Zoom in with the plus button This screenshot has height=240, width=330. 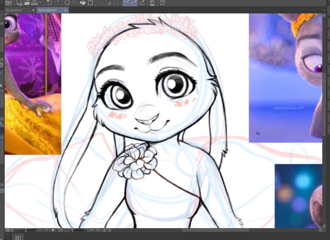pos(46,230)
